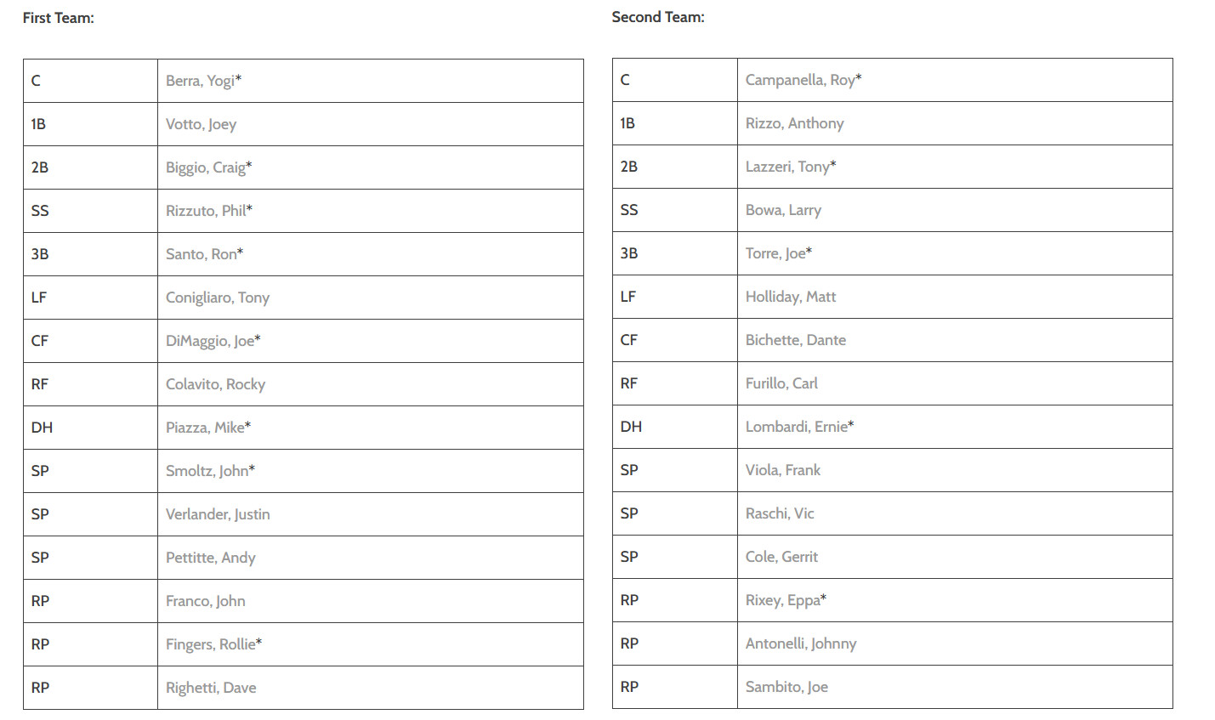
Task: Click the DiMaggio, Joe cell
Action: 371,341
